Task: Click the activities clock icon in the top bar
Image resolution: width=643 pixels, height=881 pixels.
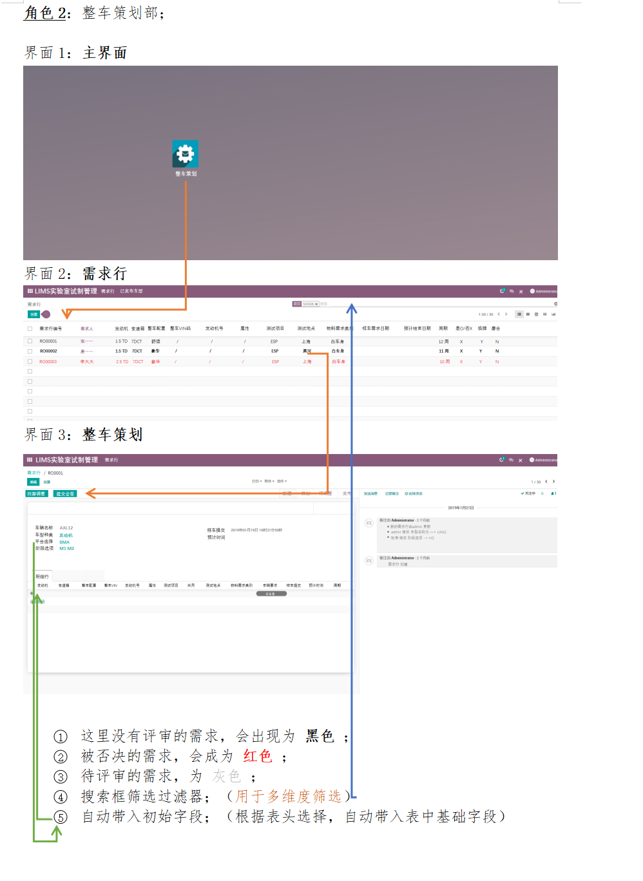Action: 501,292
